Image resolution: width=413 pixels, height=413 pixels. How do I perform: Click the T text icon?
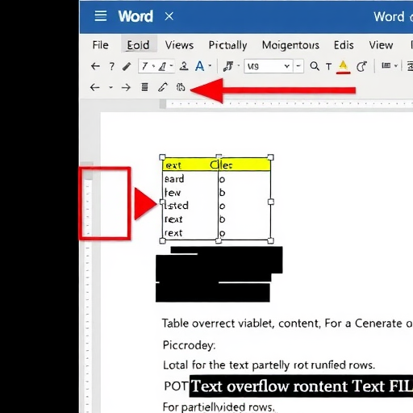click(x=328, y=66)
